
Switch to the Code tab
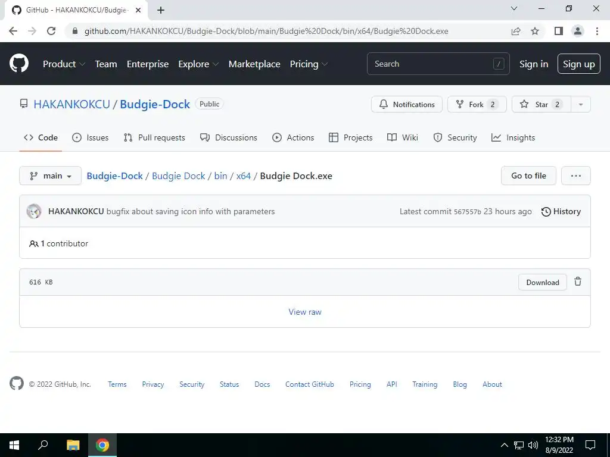41,137
